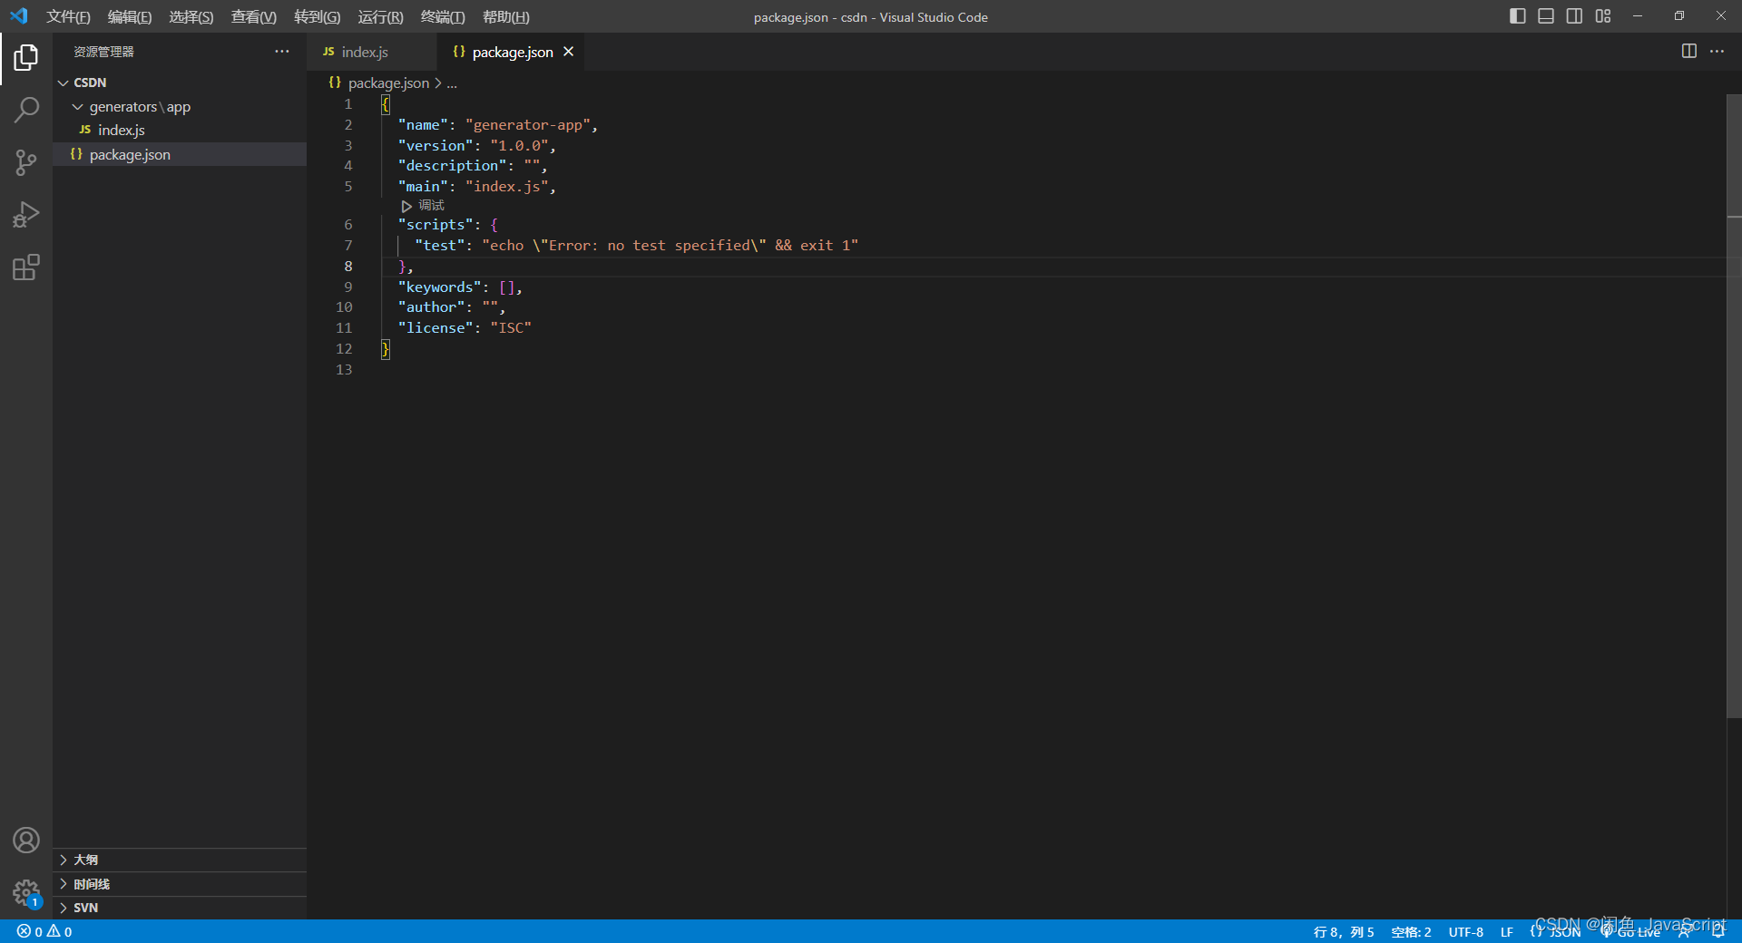Open the Manage gear icon
This screenshot has width=1742, height=943.
(x=26, y=893)
